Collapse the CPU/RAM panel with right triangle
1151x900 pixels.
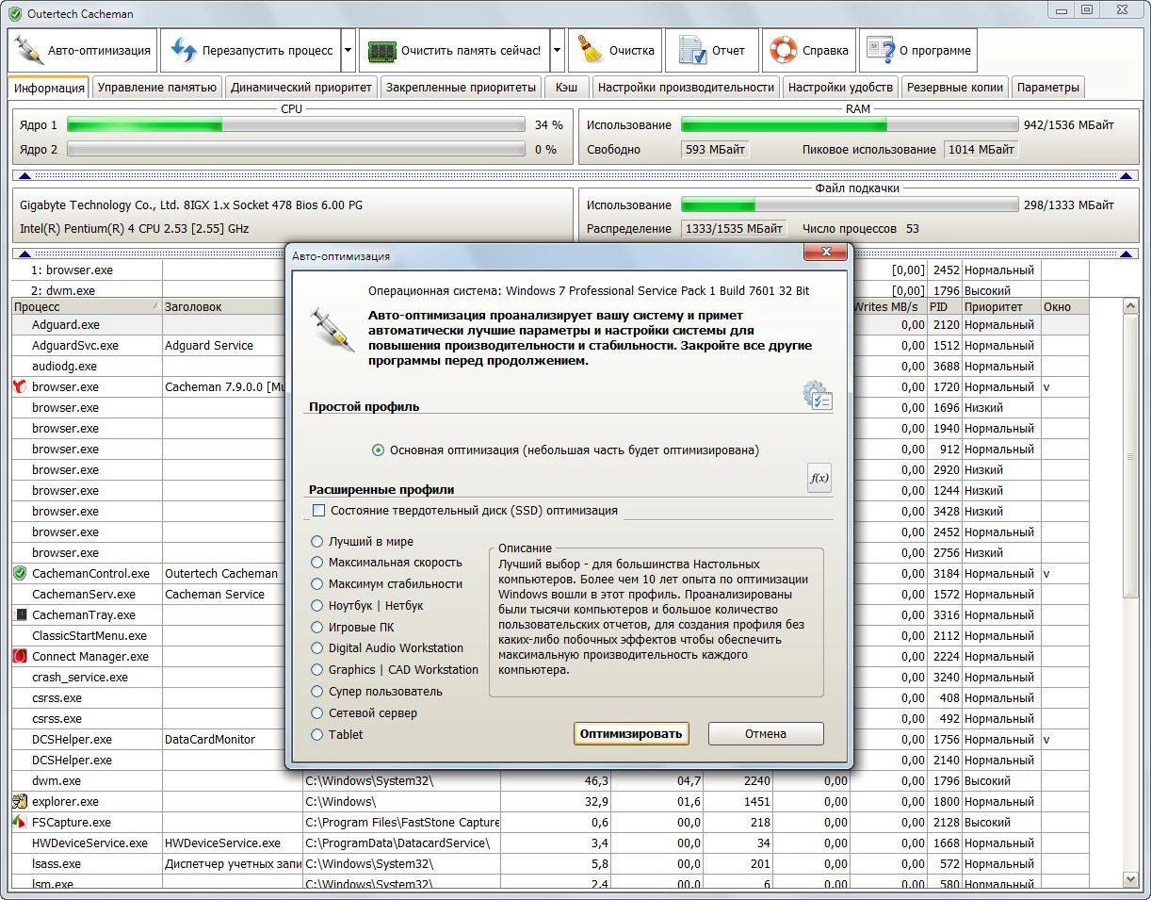tap(1126, 175)
